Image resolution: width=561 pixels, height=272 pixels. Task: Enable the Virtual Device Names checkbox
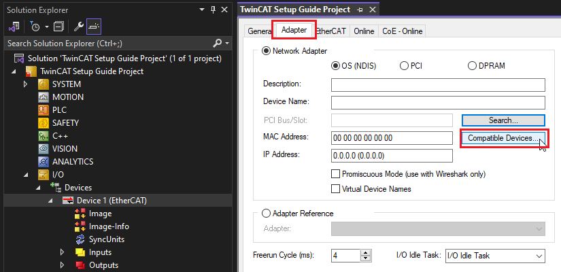[x=335, y=188]
